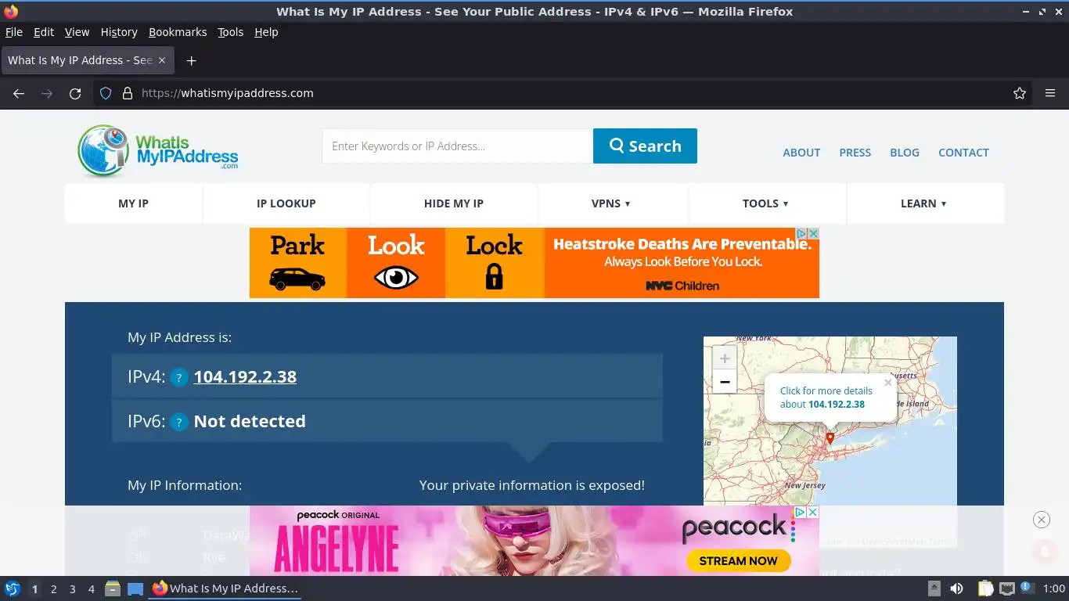Open the File menu
This screenshot has width=1069, height=601.
(14, 32)
